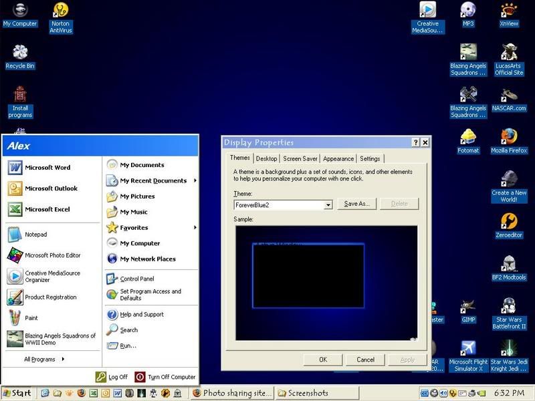The image size is (535, 401).
Task: Open Blazing Angels Squadrons of WWII Demo
Action: (52, 339)
